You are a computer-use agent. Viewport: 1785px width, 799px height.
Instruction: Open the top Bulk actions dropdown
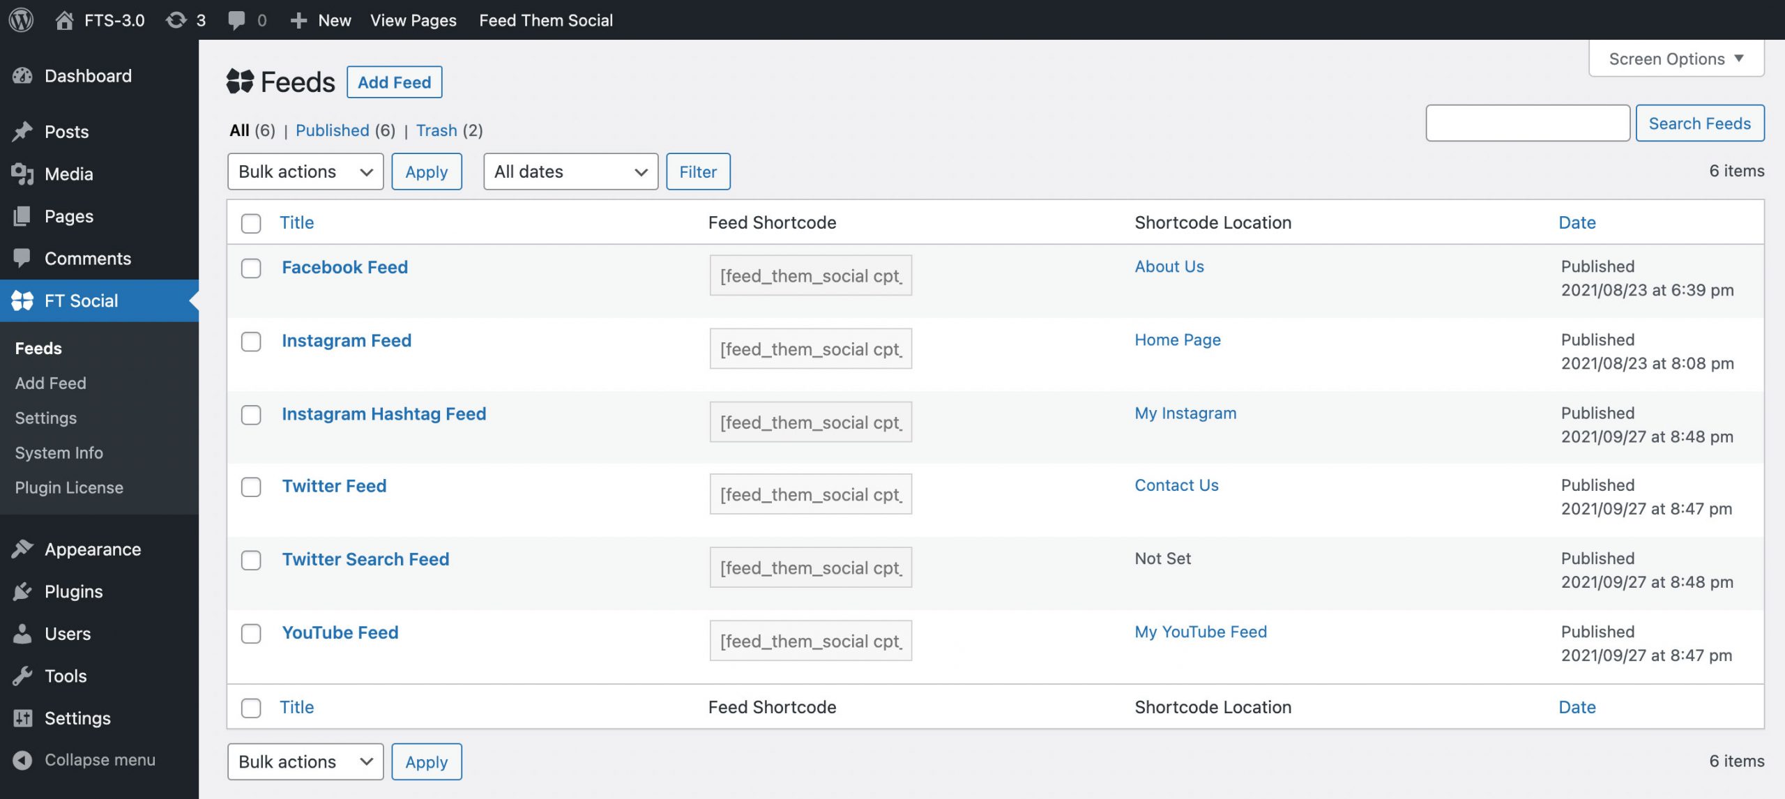click(x=305, y=172)
